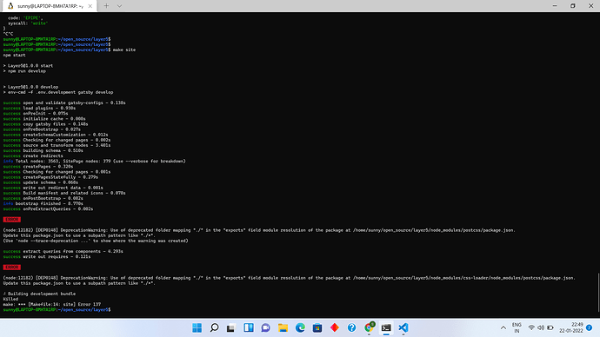Click 'make: *** [Makefile:16: site] Error 137'
Viewport: 600px width, 337px height.
click(52, 305)
